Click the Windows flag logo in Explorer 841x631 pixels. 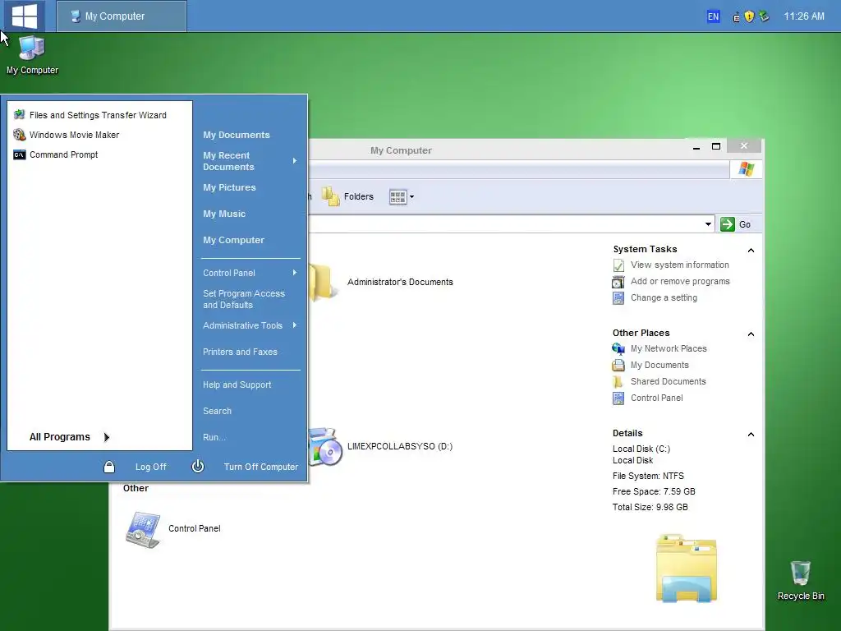[746, 169]
